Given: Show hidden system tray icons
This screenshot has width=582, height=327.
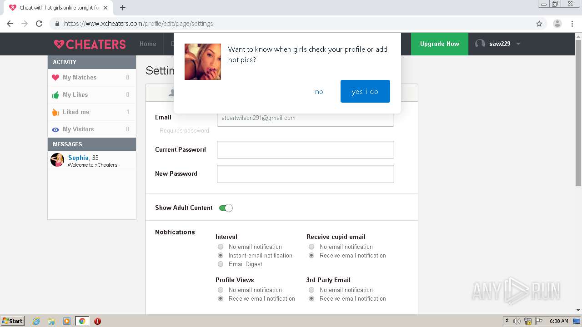Looking at the screenshot, I should coord(507,321).
